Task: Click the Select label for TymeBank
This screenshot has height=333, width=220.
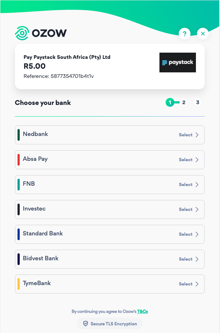Action: click(x=185, y=284)
